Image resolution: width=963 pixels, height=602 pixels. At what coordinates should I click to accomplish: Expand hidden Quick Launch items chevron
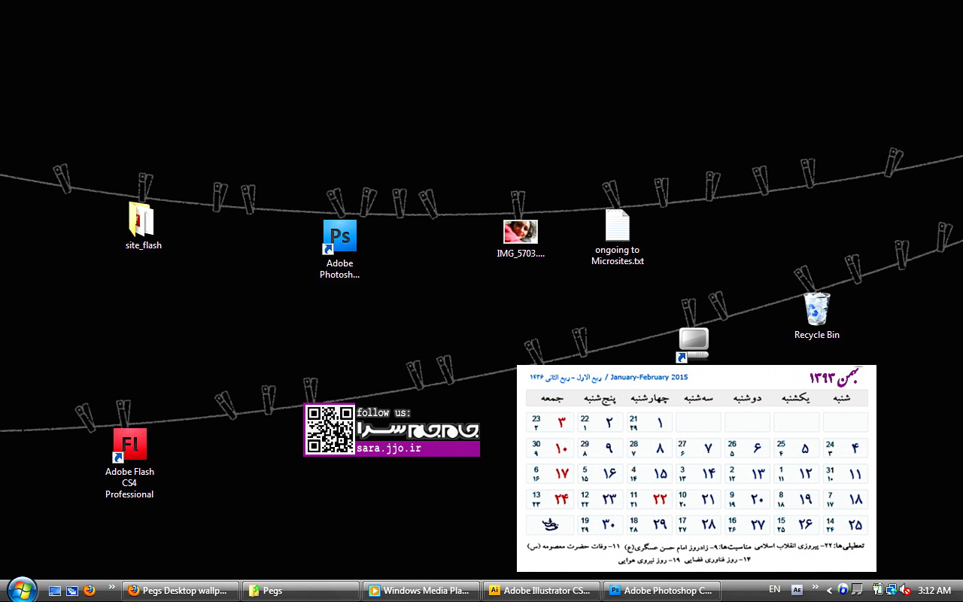(x=112, y=587)
